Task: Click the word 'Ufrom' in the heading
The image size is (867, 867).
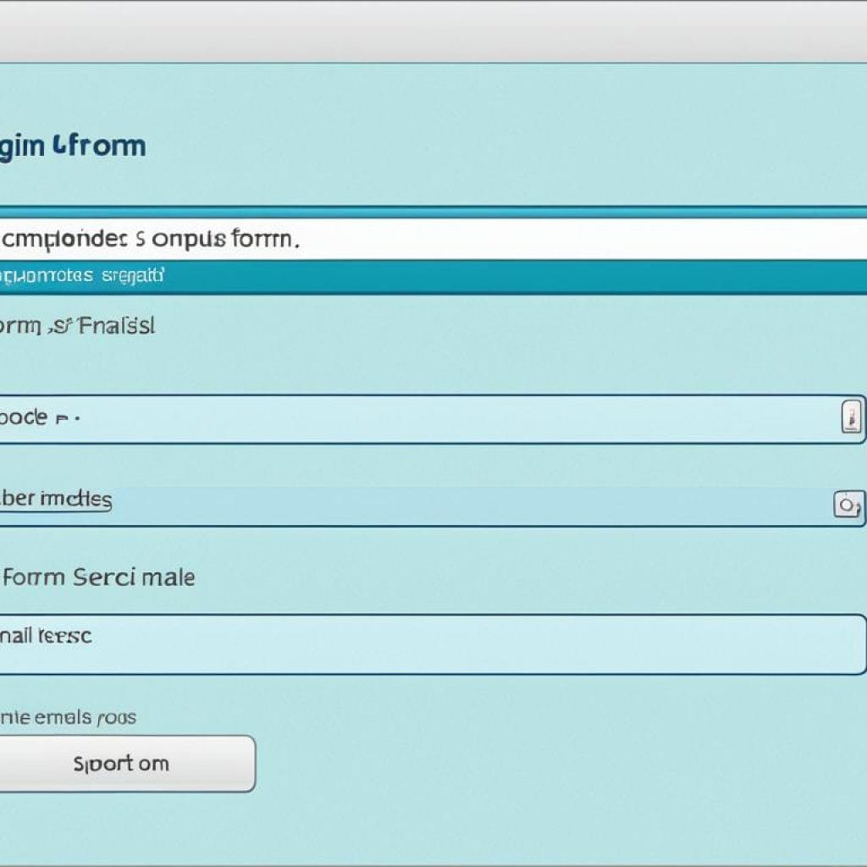Action: tap(99, 145)
